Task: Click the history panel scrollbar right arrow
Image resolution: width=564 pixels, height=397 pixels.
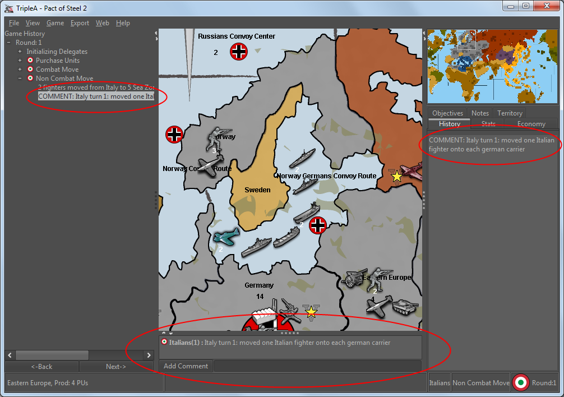Action: click(x=149, y=356)
